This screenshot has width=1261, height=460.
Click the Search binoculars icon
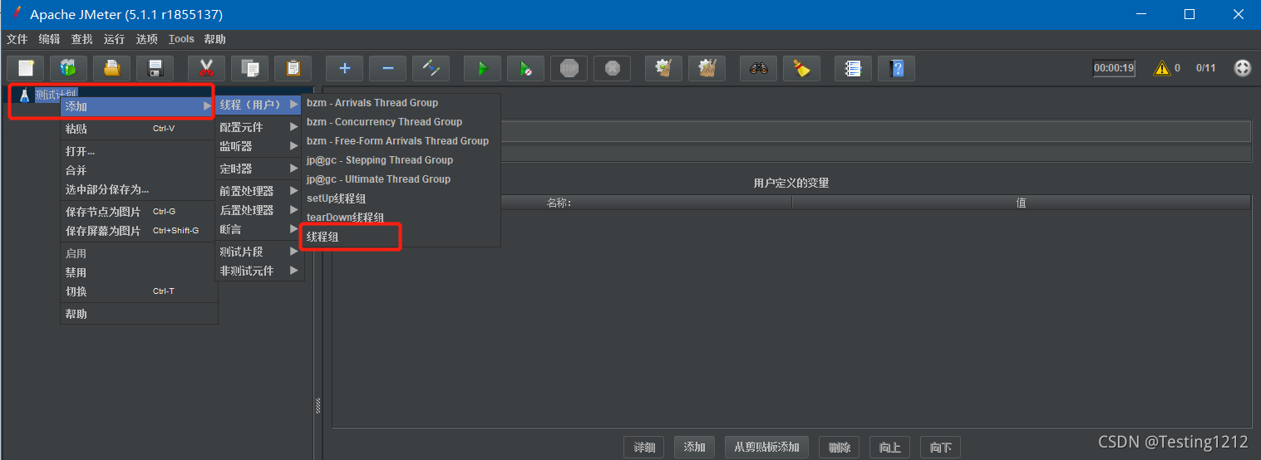tap(758, 68)
